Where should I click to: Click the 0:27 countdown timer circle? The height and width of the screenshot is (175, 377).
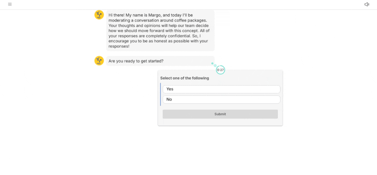[x=221, y=70]
